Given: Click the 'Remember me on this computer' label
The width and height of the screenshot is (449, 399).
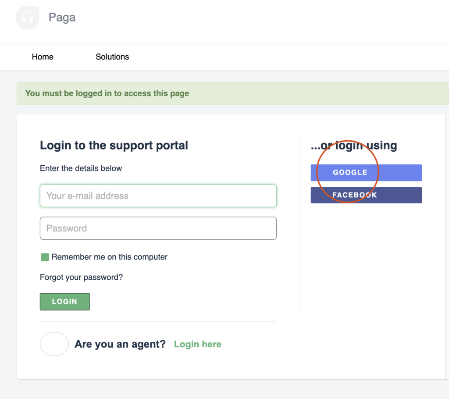Looking at the screenshot, I should point(109,257).
